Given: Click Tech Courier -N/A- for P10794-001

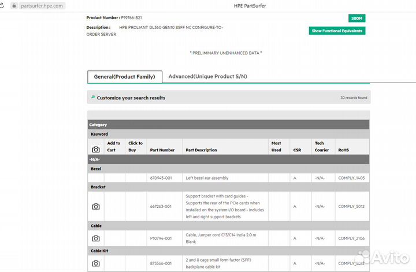Looking at the screenshot, I should 320,239.
